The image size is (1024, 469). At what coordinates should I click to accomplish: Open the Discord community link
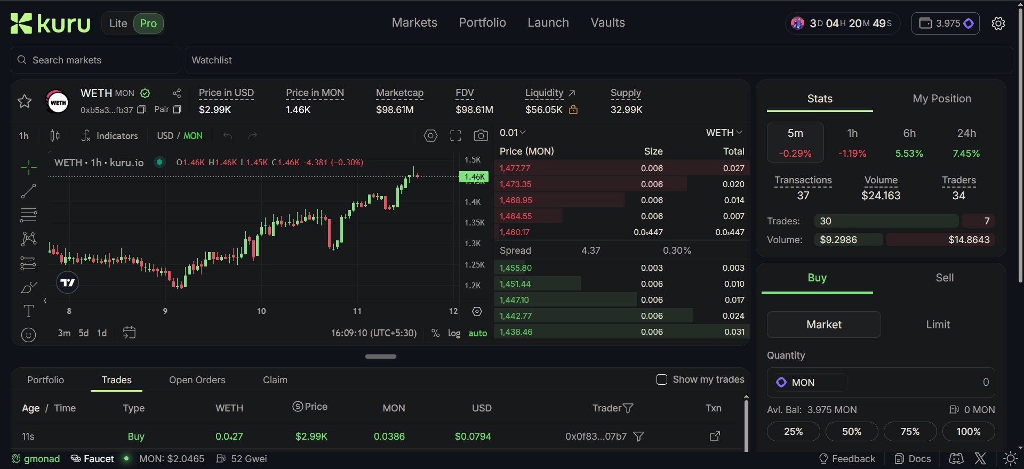956,459
